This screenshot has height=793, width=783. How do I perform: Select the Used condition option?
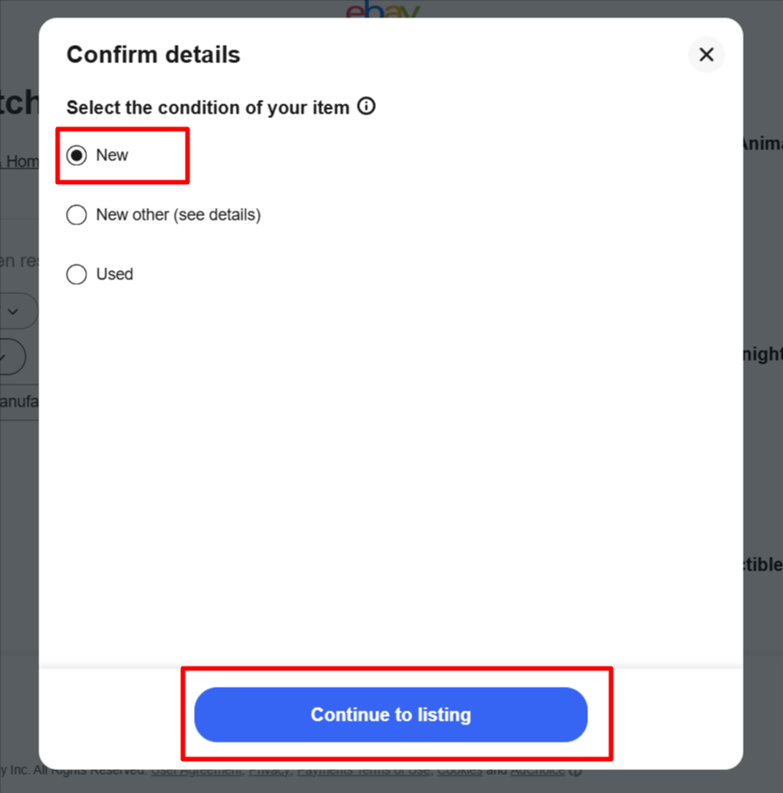coord(76,274)
